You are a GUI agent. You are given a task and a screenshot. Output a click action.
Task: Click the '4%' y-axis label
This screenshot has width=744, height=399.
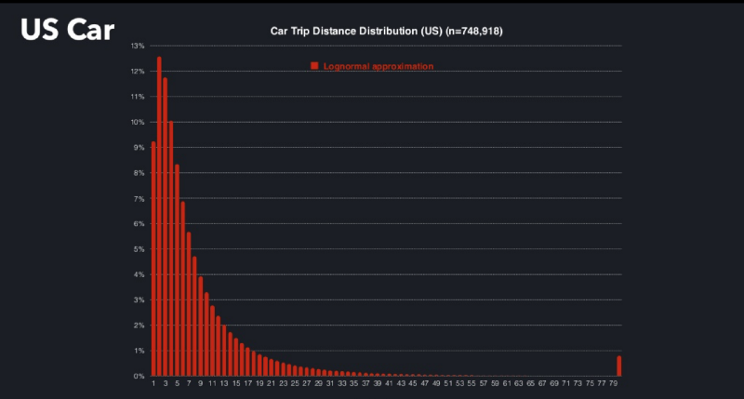click(139, 274)
